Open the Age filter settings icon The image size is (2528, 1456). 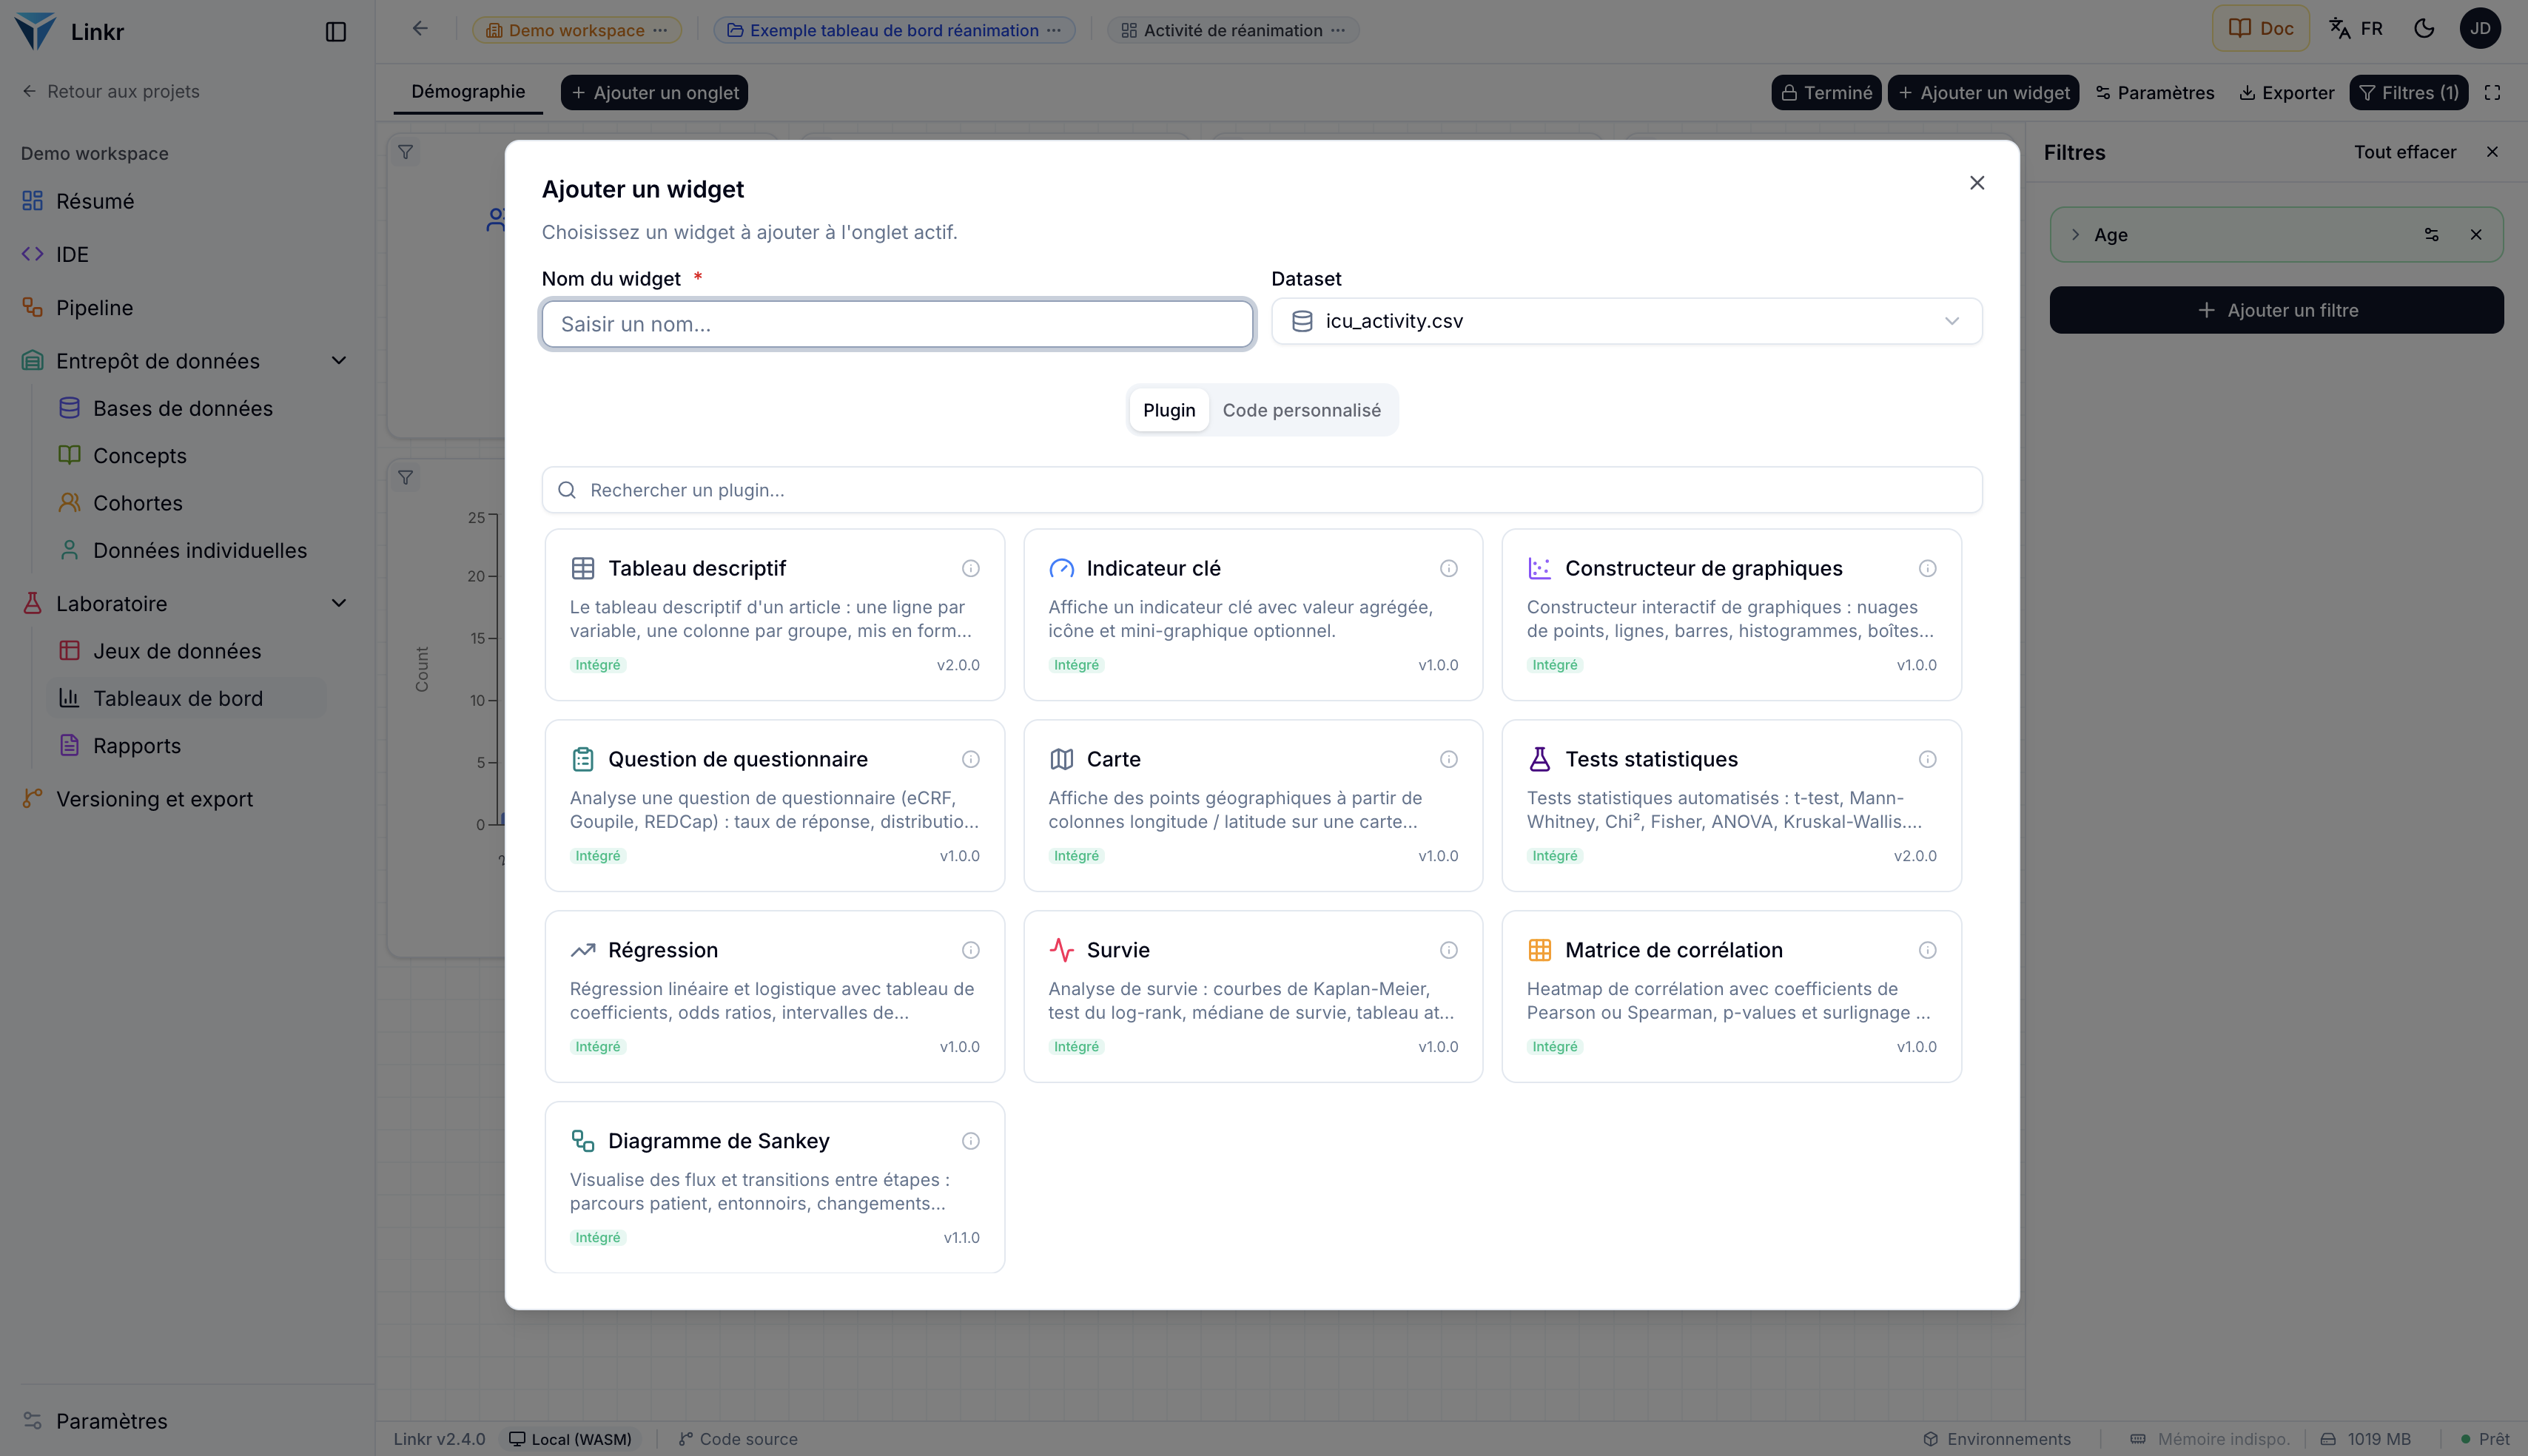tap(2432, 235)
